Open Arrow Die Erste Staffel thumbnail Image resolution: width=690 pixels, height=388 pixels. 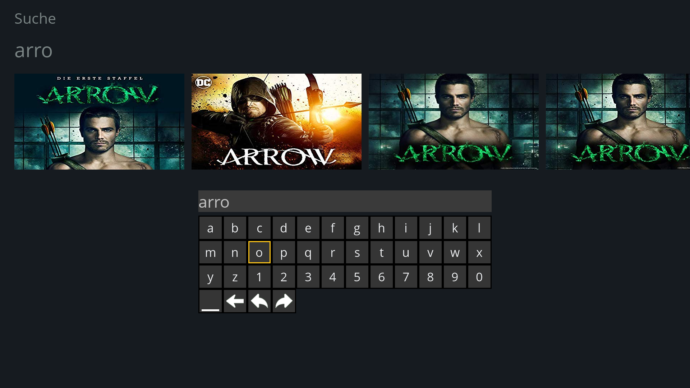click(x=99, y=121)
